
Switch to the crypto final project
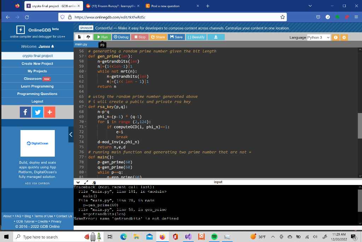pyautogui.click(x=37, y=56)
